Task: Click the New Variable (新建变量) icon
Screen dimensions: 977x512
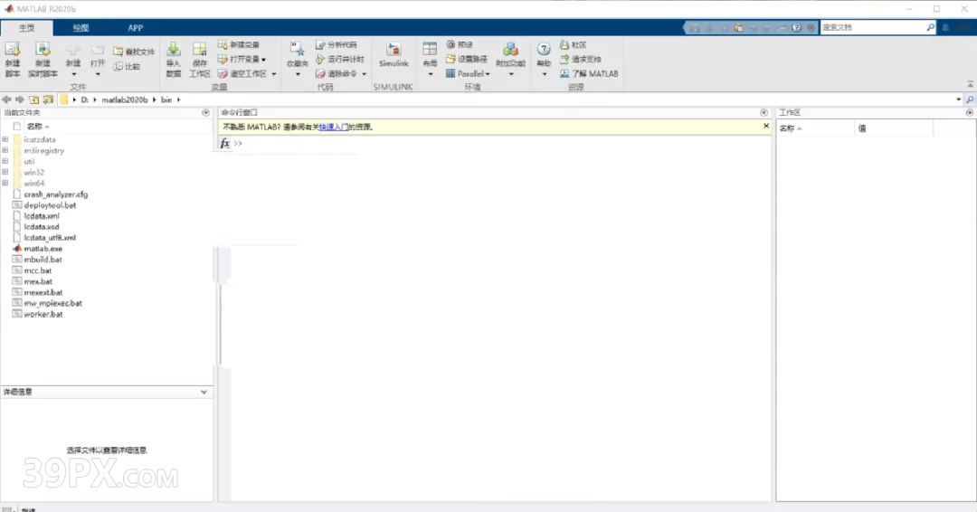Action: (x=223, y=44)
